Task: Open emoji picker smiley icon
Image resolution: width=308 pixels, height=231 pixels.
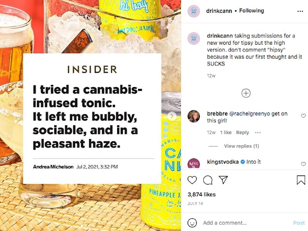Action: (x=192, y=223)
